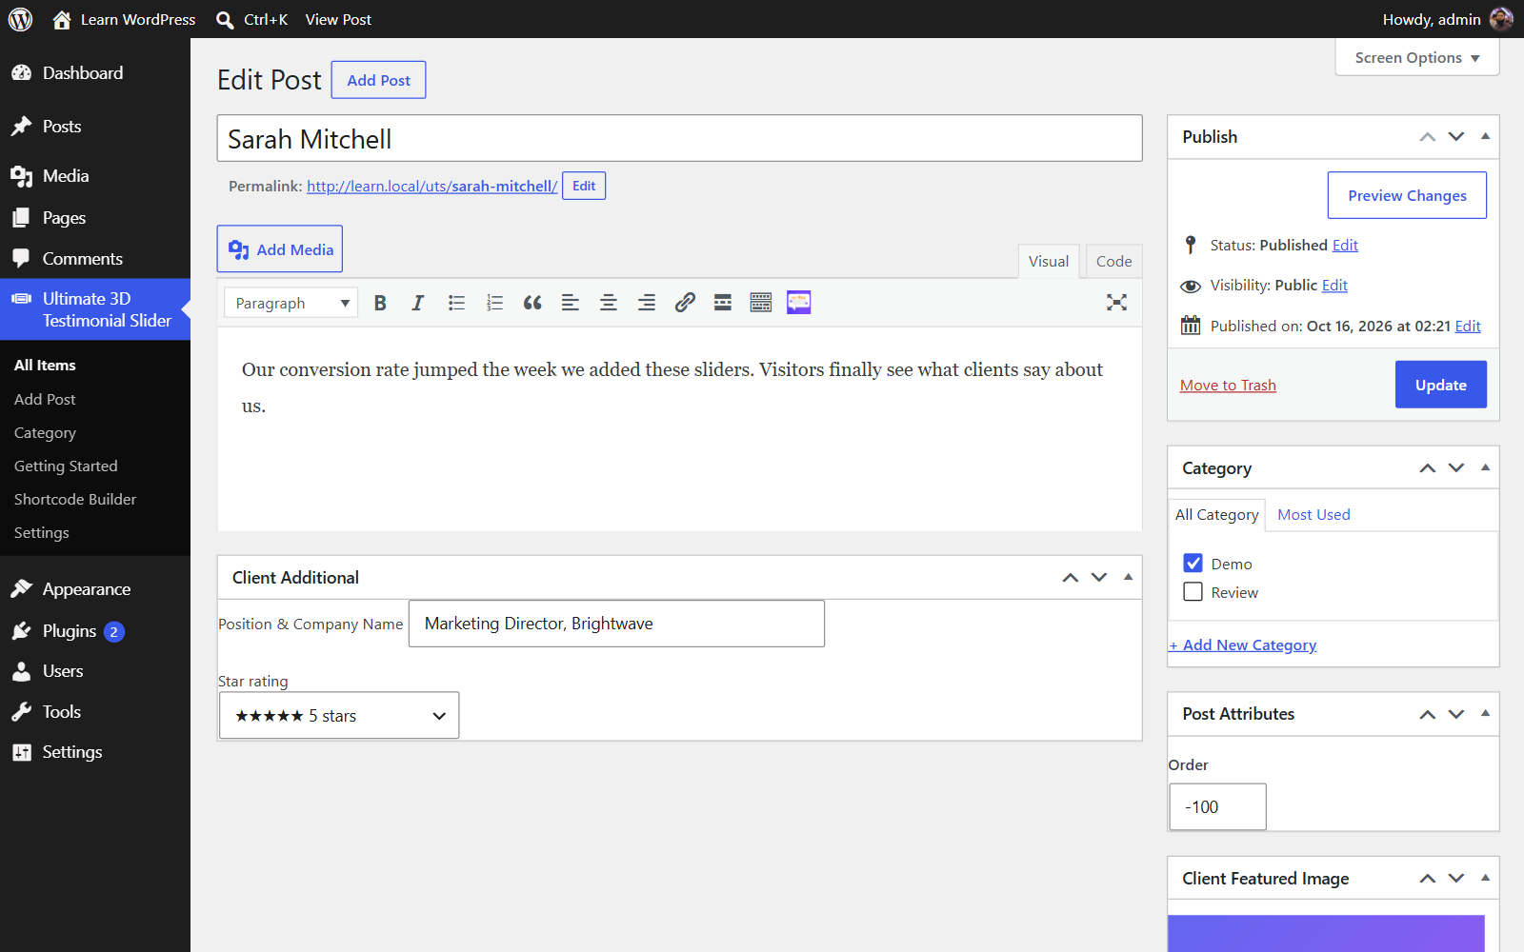
Task: Open admin user profile avatar
Action: 1501,19
